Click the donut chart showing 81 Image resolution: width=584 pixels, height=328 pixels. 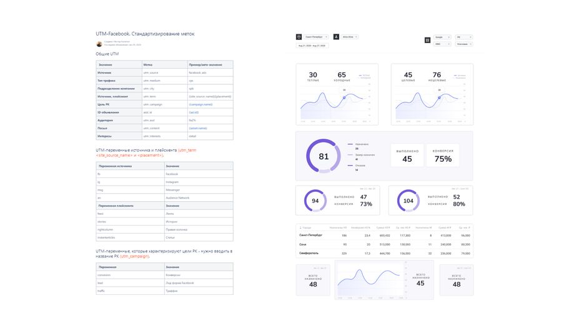324,156
